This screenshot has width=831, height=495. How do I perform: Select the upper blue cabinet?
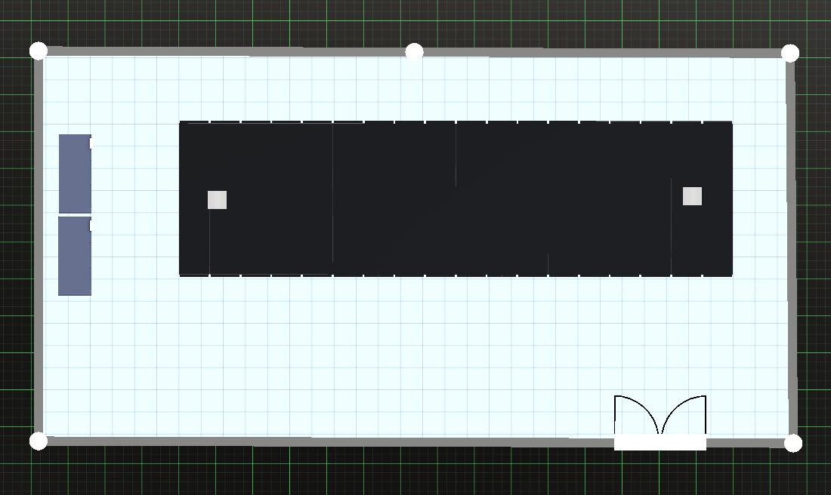tap(75, 174)
